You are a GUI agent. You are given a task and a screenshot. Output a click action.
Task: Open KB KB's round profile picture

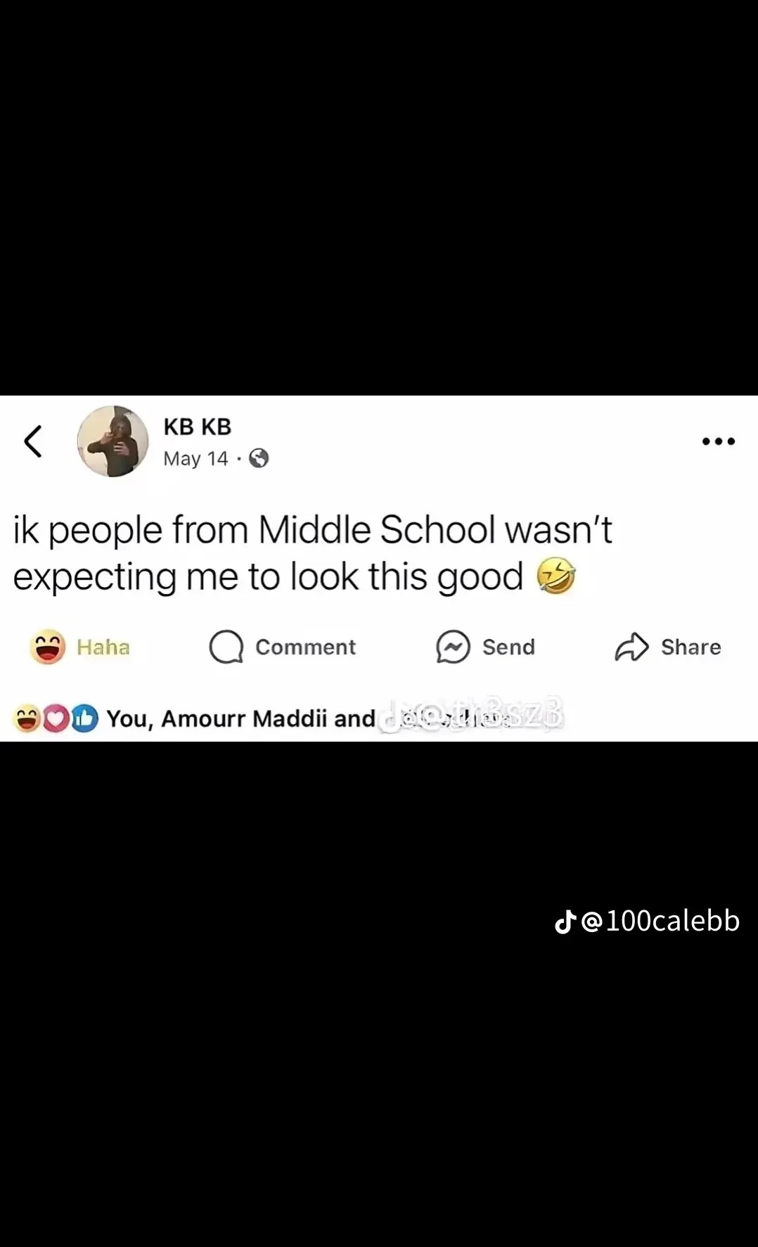(113, 441)
